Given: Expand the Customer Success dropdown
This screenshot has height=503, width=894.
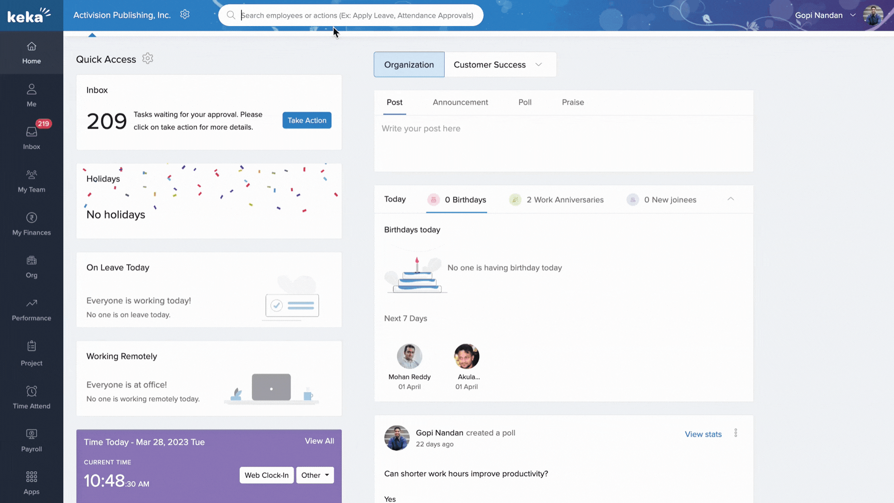Looking at the screenshot, I should [539, 65].
